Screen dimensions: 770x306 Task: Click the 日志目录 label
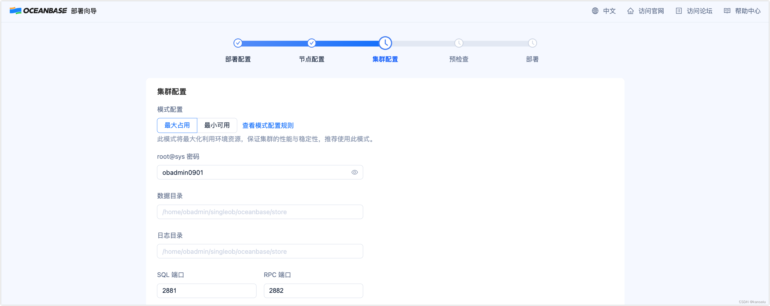point(170,235)
